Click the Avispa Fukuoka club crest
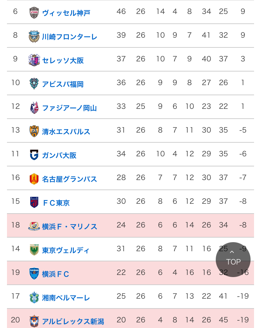The image size is (261, 328). (x=34, y=84)
